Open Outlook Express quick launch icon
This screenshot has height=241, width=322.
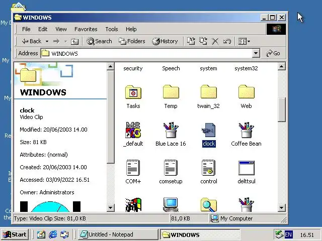tap(64, 234)
